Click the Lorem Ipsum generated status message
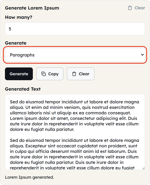 point(29,177)
